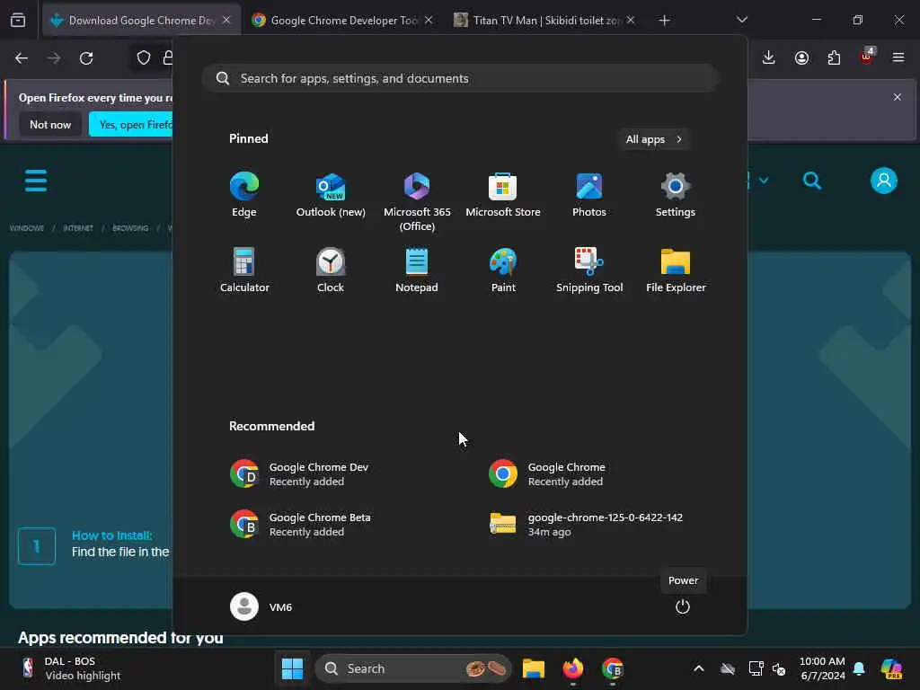Click the INTERNET breadcrumb link
920x690 pixels.
pos(78,228)
